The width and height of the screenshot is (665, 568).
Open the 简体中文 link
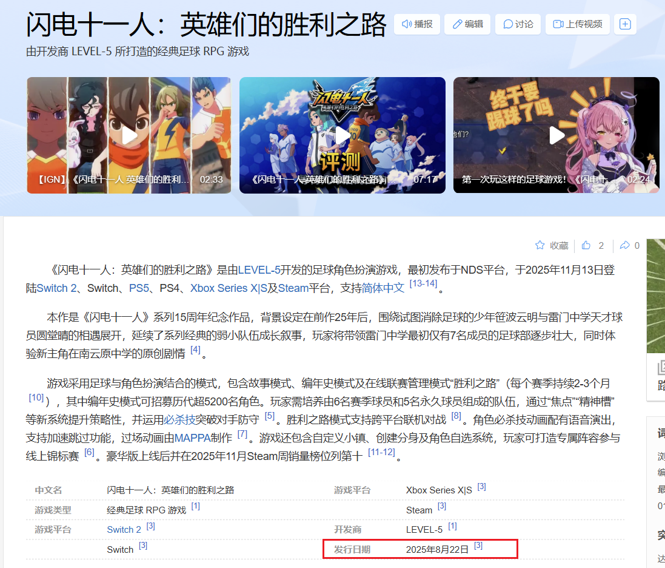(x=383, y=288)
